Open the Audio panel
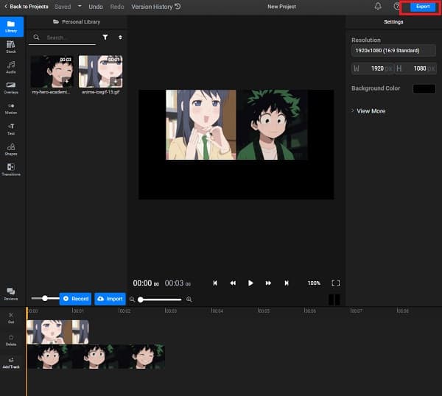The height and width of the screenshot is (396, 442). coord(11,67)
